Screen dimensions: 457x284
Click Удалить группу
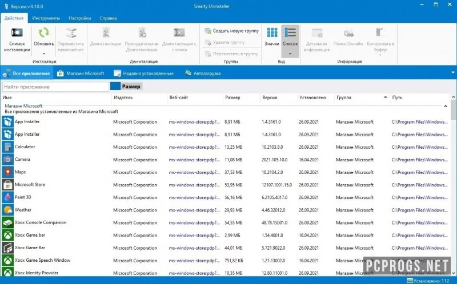coord(225,42)
